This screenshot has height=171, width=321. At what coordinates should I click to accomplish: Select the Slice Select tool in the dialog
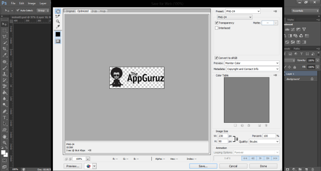[x=58, y=16]
